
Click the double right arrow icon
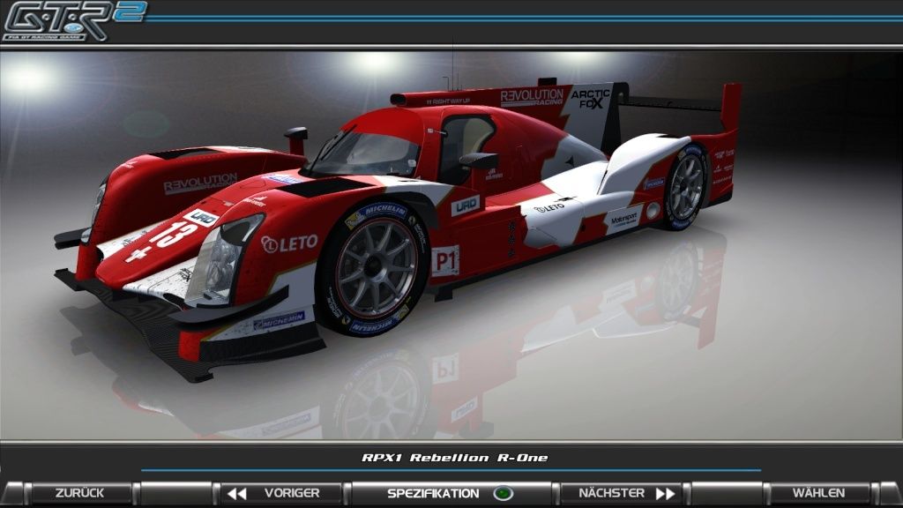pos(665,494)
